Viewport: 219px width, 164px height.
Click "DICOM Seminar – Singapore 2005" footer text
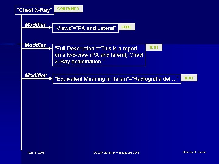[x=116, y=152]
